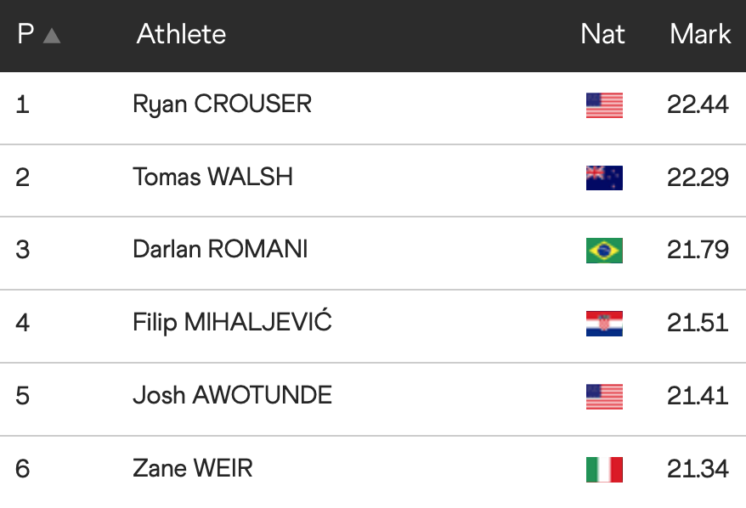This screenshot has height=508, width=746.
Task: Click the New Zealand flag for Tomas Walsh
Action: [x=604, y=178]
